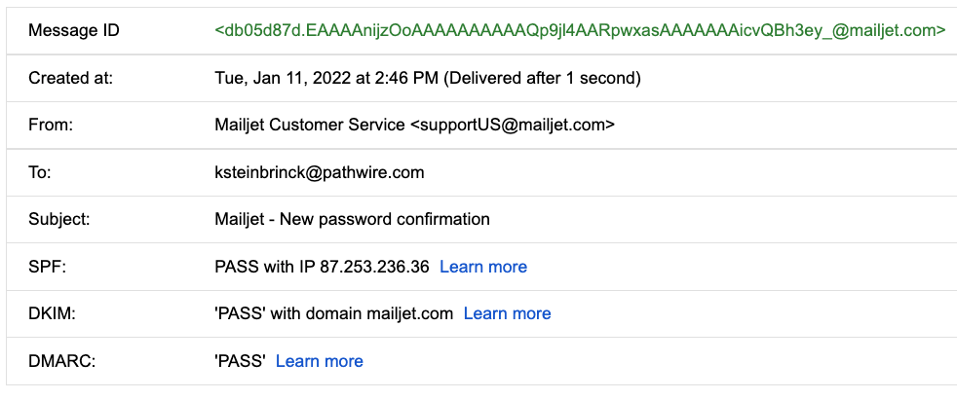Click the Subject: label
This screenshot has height=400, width=957.
(59, 219)
